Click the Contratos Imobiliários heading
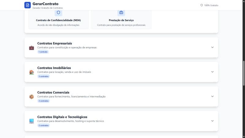 (54, 68)
